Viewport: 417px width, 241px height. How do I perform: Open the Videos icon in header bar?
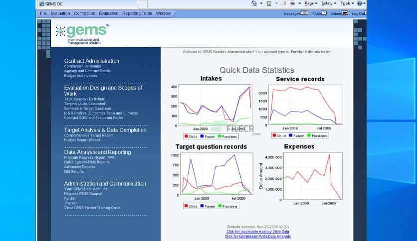coord(346,13)
